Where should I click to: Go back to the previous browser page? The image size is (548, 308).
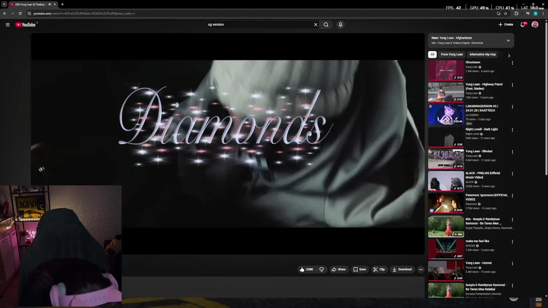tap(5, 13)
